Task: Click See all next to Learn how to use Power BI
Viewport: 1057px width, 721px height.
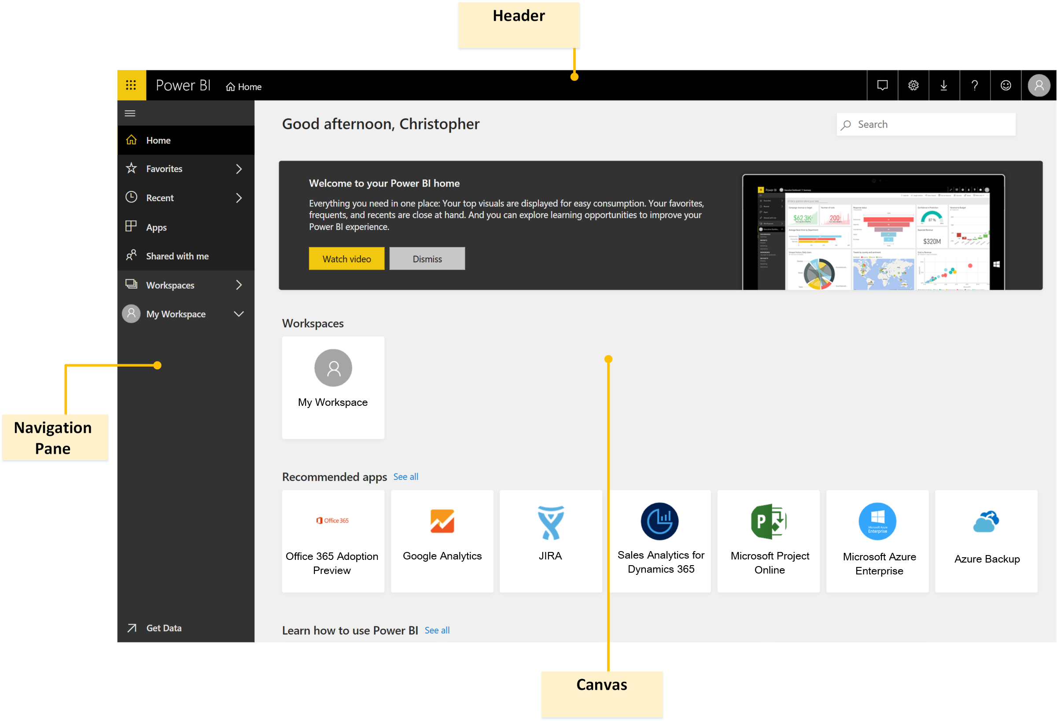Action: [437, 630]
